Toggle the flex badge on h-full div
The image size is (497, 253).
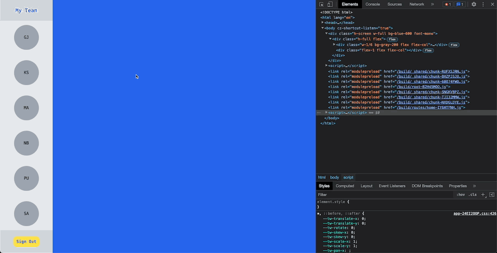point(392,39)
